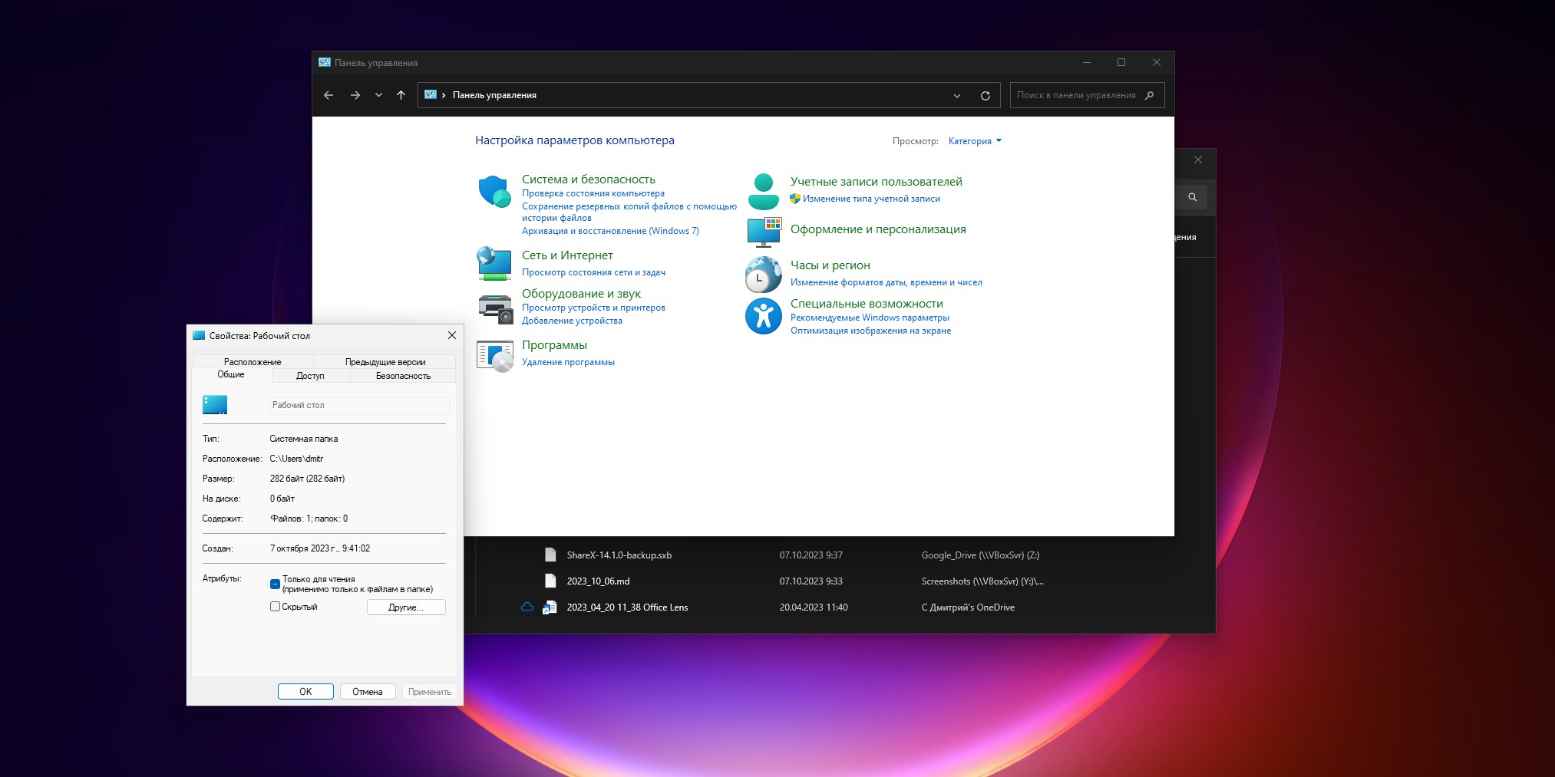Open recent locations dropdown next to Forward

pyautogui.click(x=378, y=96)
